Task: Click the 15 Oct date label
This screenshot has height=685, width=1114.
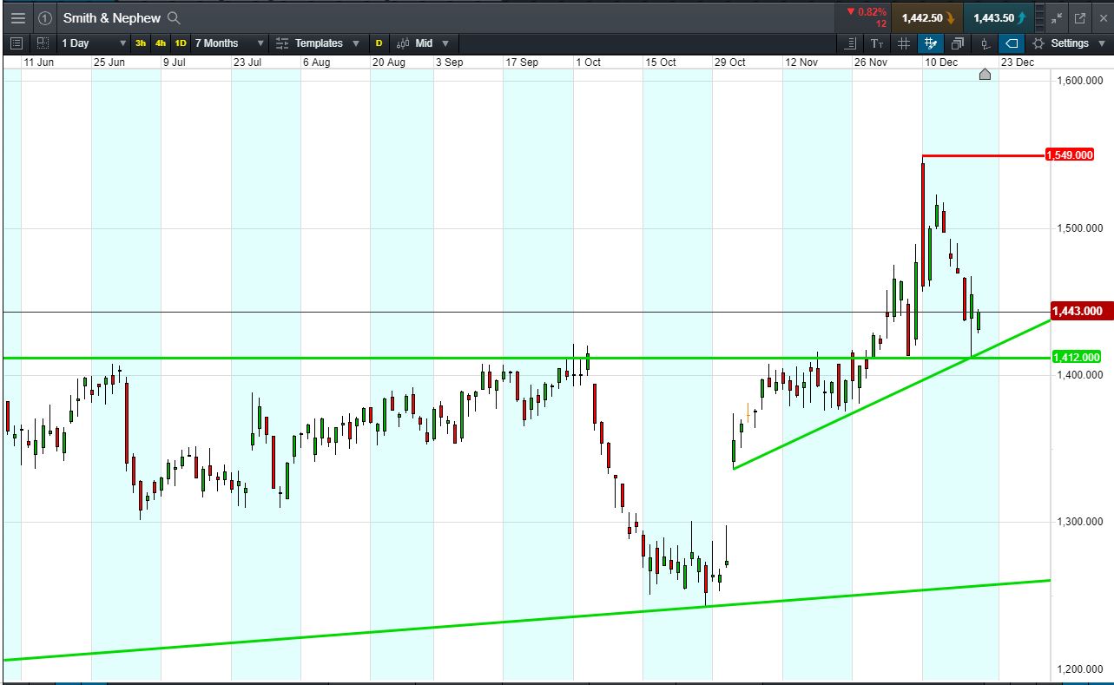Action: click(x=661, y=63)
